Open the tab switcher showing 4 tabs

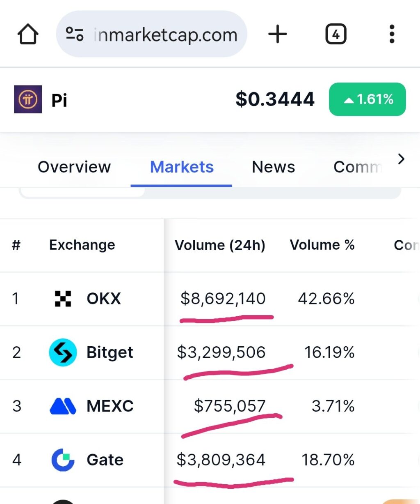click(x=336, y=34)
